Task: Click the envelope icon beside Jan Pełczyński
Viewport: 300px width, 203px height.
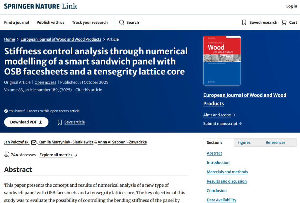Action: 34,143
